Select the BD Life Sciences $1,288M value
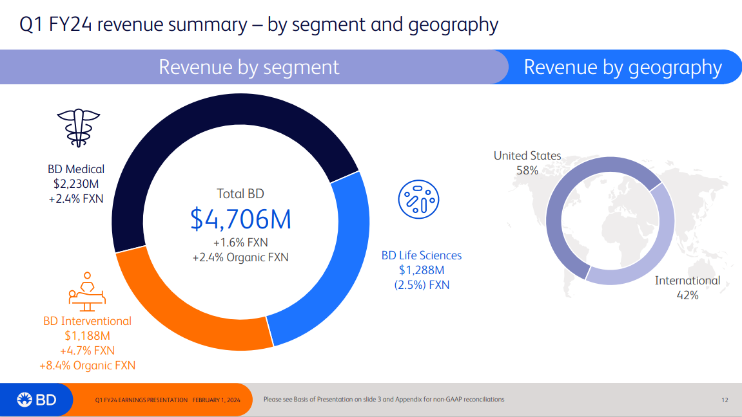 (x=422, y=270)
